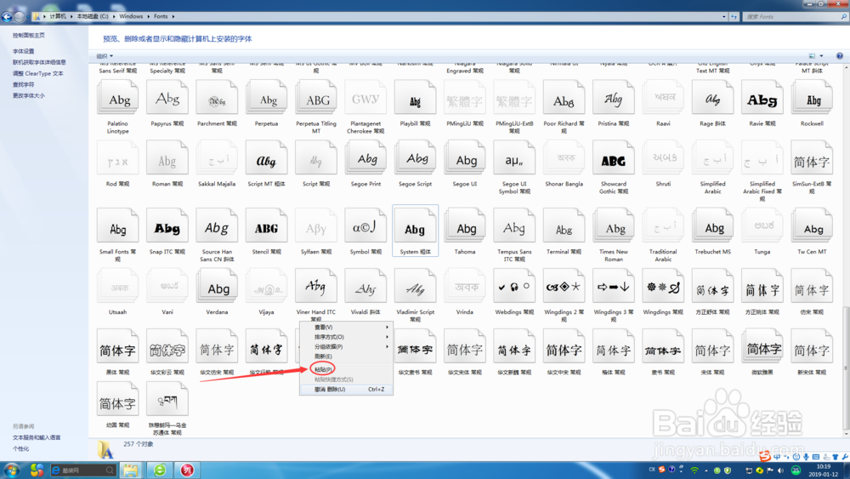
Task: Select the System font icon
Action: click(x=416, y=225)
